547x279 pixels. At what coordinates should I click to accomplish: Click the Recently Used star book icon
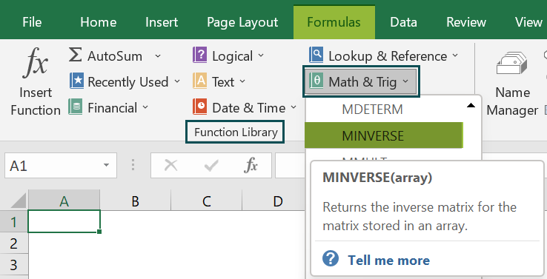click(x=76, y=81)
